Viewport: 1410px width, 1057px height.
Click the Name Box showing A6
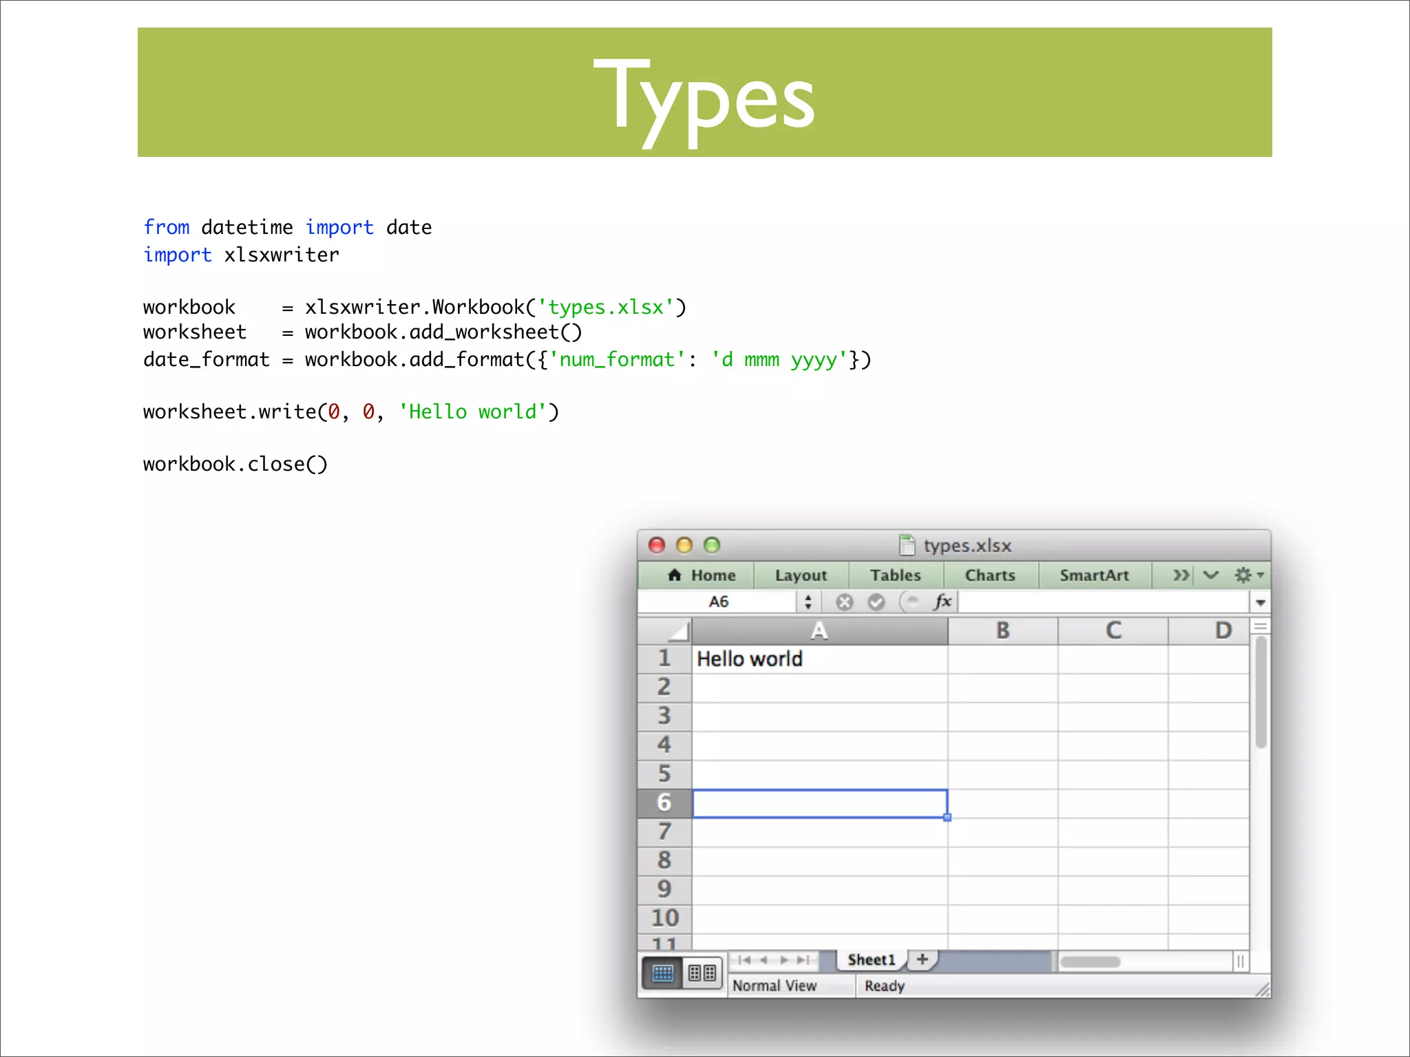click(x=718, y=602)
